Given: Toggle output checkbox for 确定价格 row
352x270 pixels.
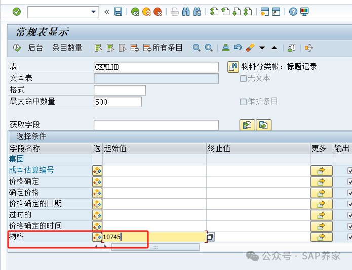Looking at the screenshot, I should pyautogui.click(x=350, y=193).
